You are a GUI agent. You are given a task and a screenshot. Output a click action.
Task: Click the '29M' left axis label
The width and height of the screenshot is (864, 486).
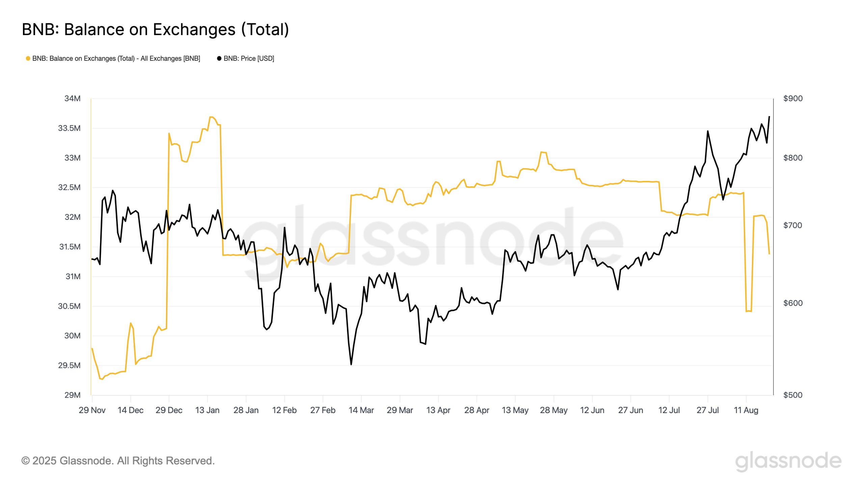(73, 395)
